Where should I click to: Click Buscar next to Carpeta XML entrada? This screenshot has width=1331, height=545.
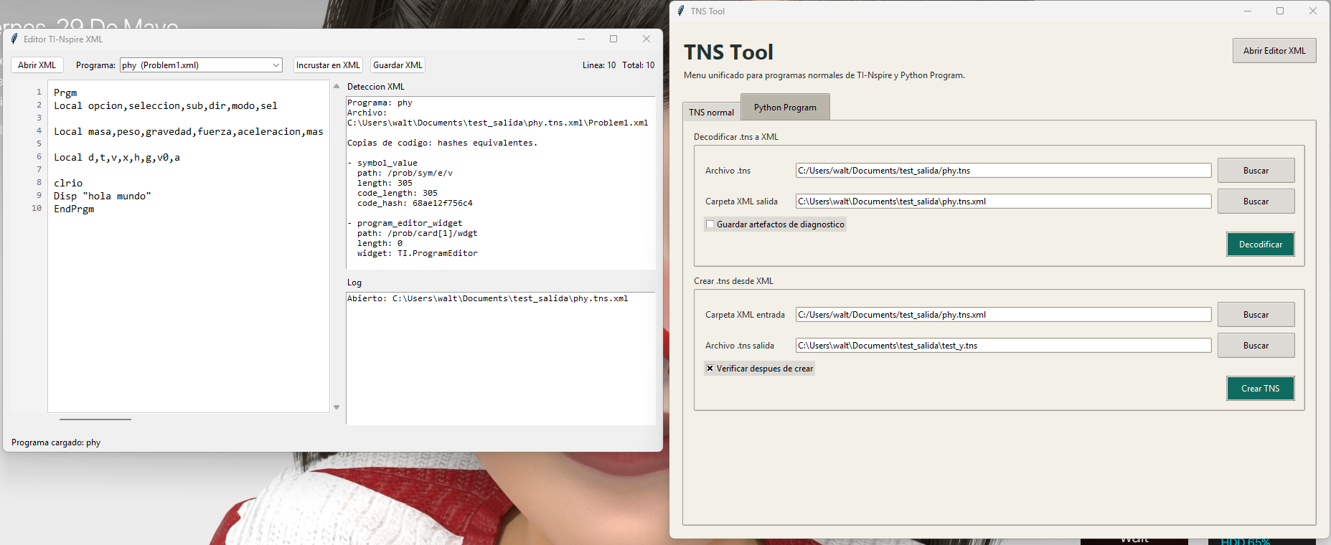1256,315
